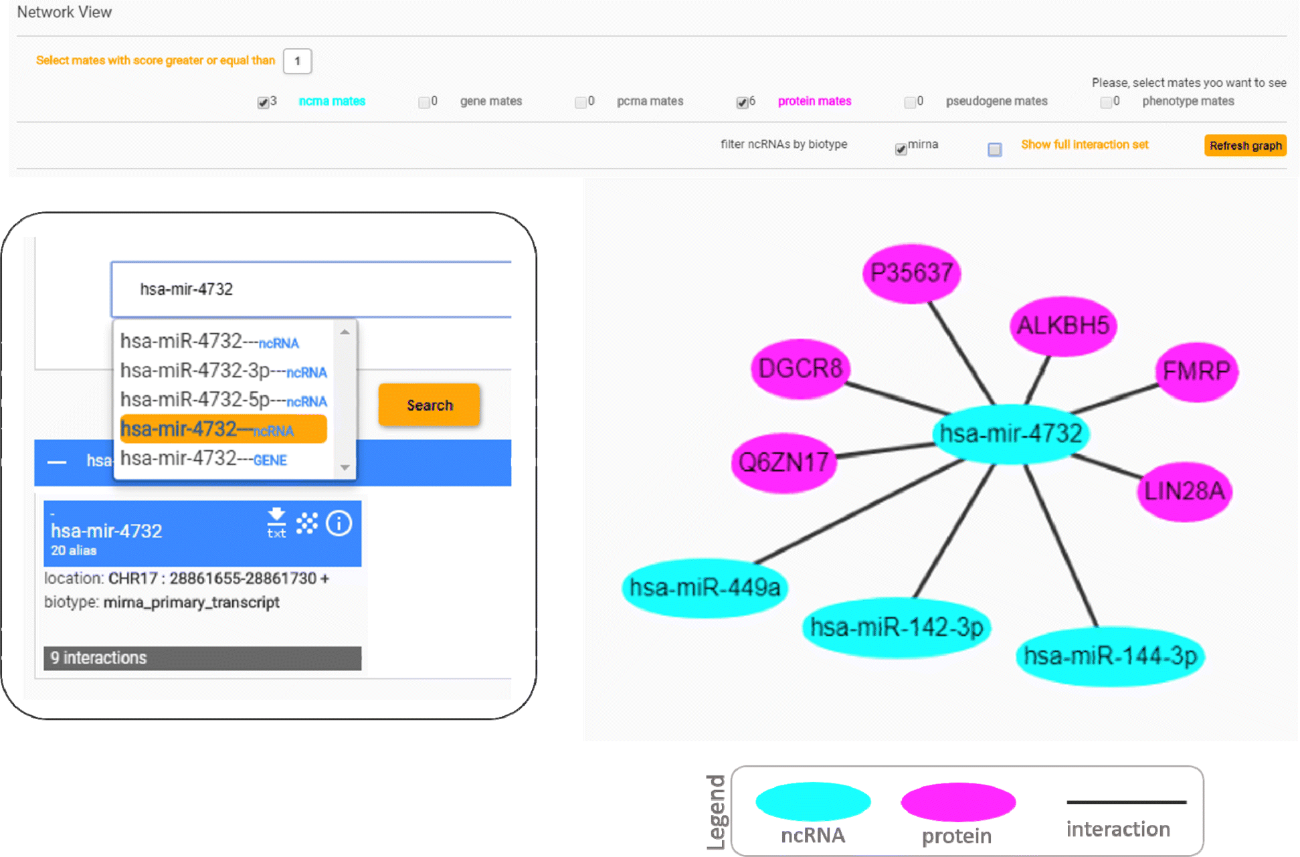Collapse the hsa panel with the minus icon
1300x857 pixels.
click(x=58, y=462)
